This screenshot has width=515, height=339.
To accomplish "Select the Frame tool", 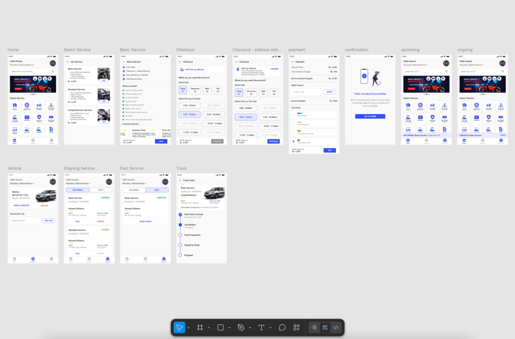I will click(x=200, y=327).
